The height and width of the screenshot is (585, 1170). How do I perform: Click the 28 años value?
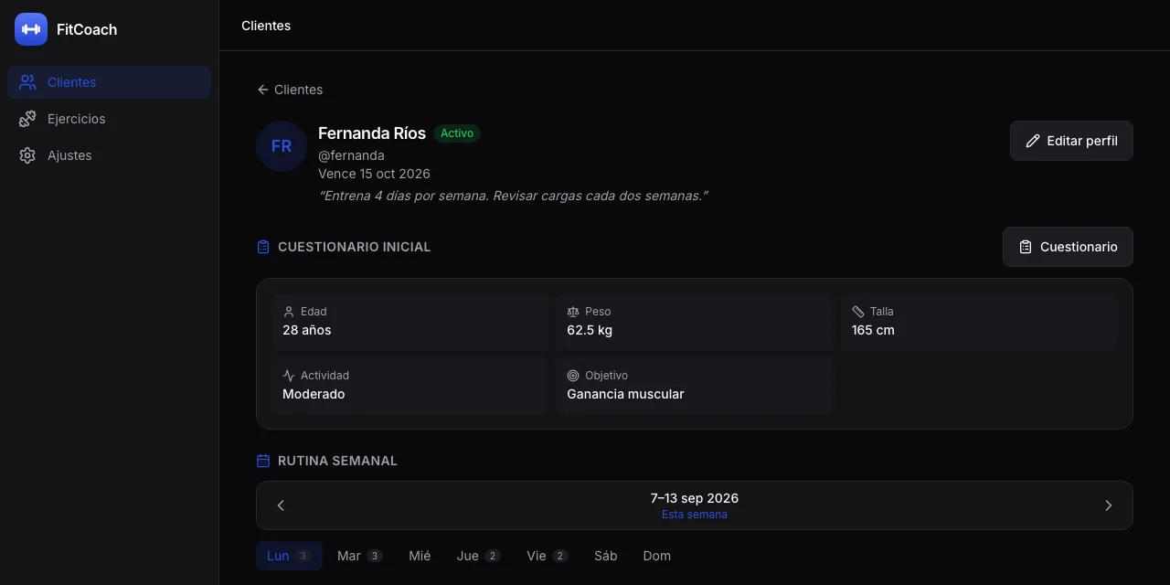307,330
